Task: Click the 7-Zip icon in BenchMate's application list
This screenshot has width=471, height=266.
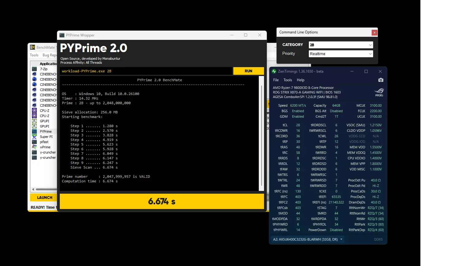Action: pos(34,69)
